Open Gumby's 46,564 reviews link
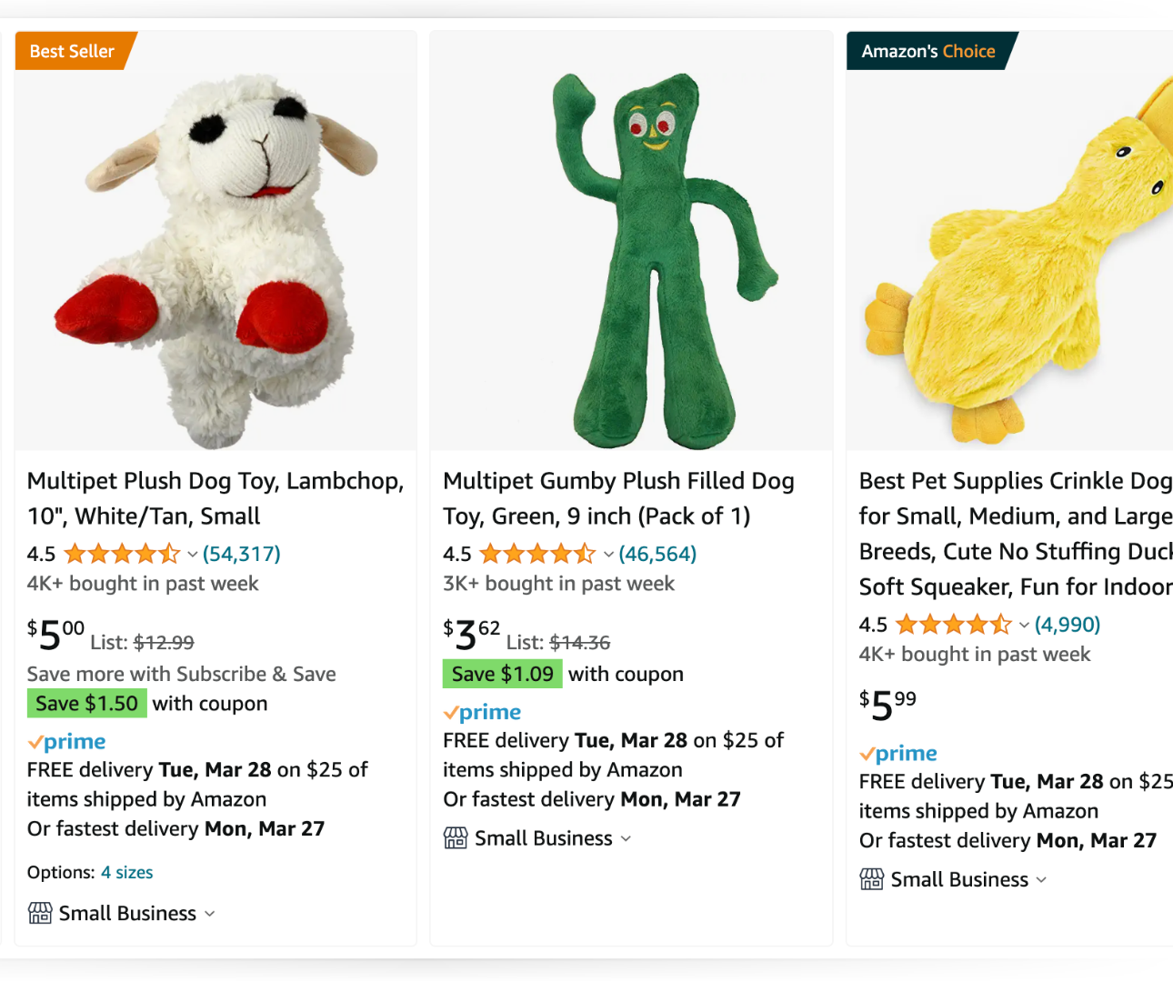The height and width of the screenshot is (982, 1173). (657, 553)
